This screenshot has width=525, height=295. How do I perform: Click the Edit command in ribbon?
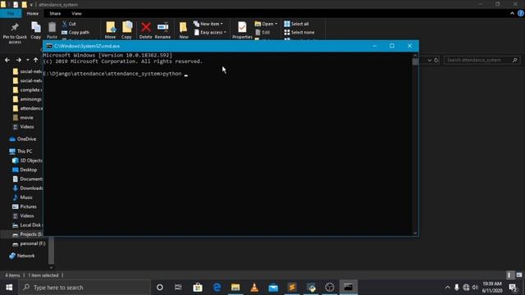[x=262, y=33]
